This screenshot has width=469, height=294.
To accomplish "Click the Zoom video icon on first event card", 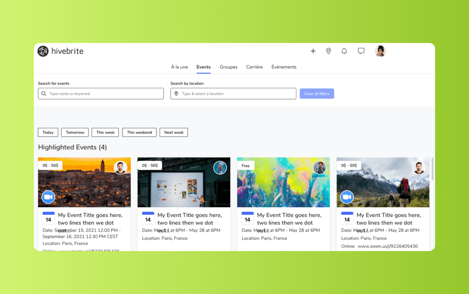I will click(48, 197).
